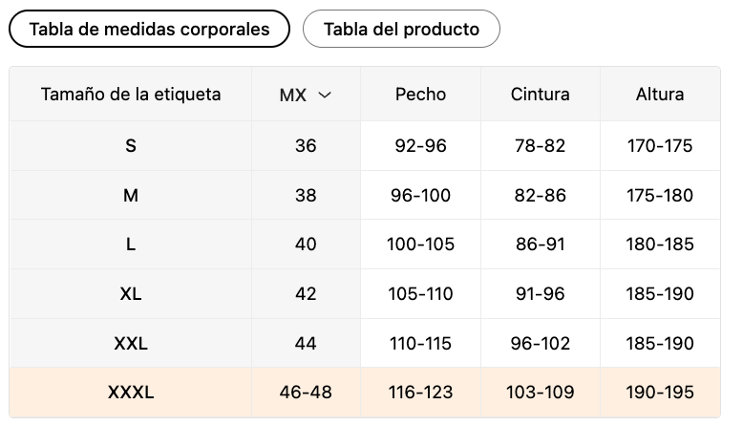The width and height of the screenshot is (743, 447).
Task: Select the M size row label
Action: point(131,195)
